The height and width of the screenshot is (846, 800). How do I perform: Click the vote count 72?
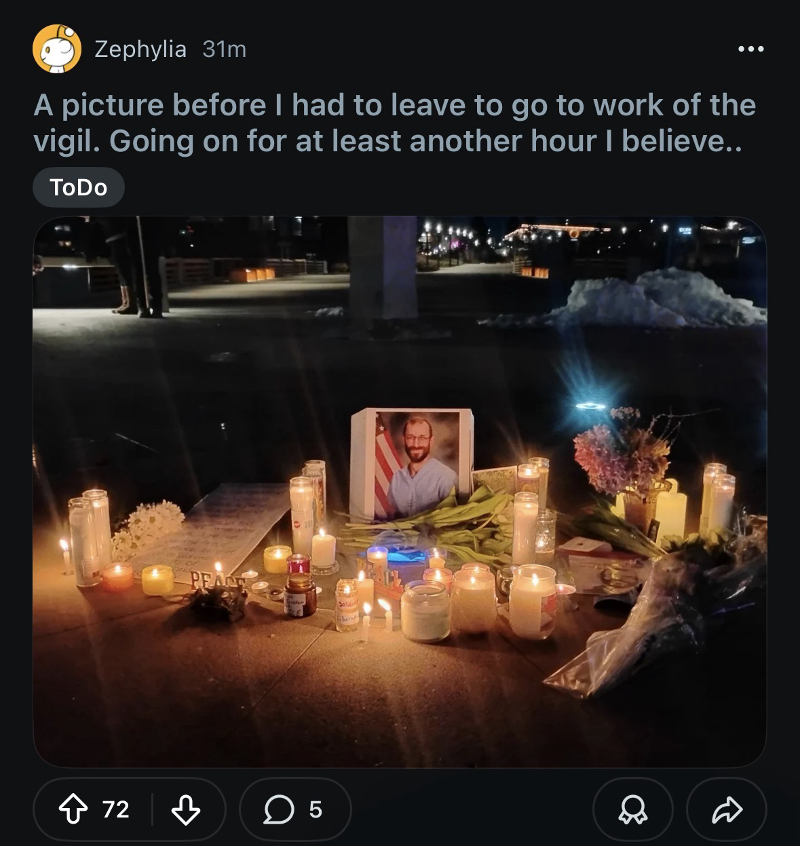(115, 809)
